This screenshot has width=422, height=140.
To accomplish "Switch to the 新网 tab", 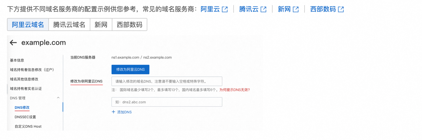I will pos(101,24).
